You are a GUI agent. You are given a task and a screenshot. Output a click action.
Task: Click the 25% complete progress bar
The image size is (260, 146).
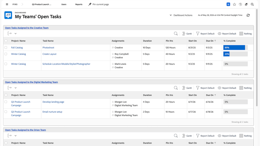[x=235, y=54]
